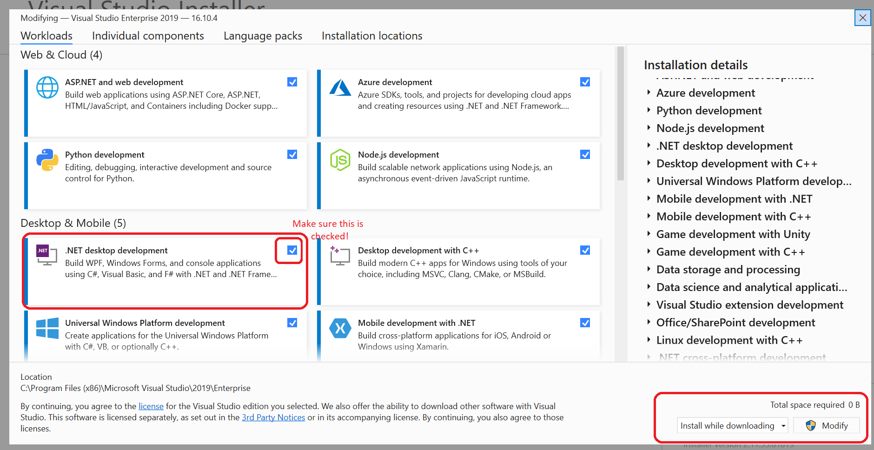Viewport: 874px width, 450px height.
Task: Expand Python development details arrow
Action: coord(649,110)
